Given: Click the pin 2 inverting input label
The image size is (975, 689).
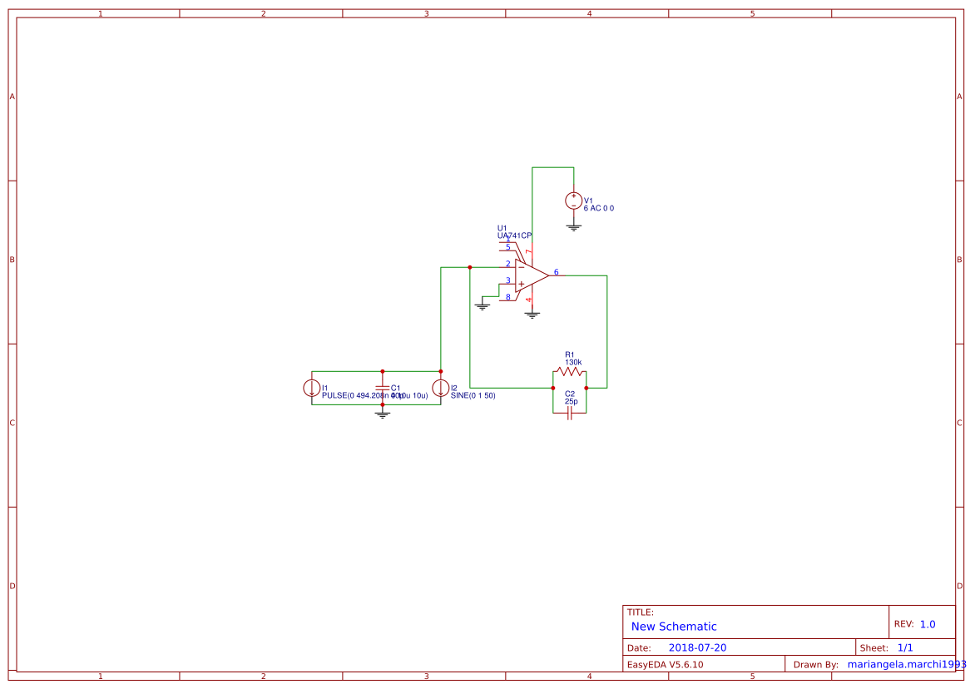Looking at the screenshot, I should pyautogui.click(x=507, y=263).
